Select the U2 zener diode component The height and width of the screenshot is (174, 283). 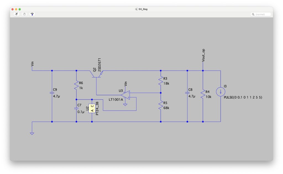tap(91, 107)
